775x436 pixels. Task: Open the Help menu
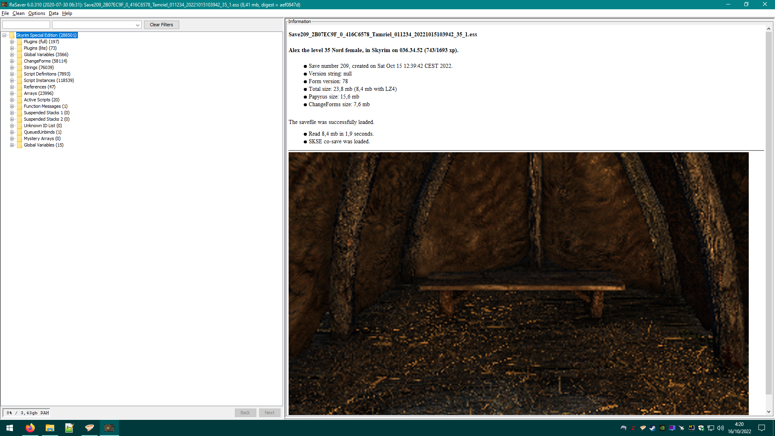[x=67, y=13]
